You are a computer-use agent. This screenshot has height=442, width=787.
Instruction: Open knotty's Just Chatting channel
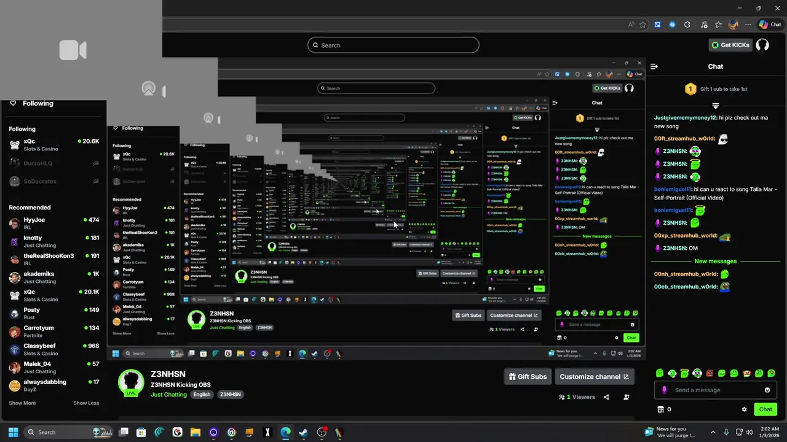pyautogui.click(x=53, y=241)
